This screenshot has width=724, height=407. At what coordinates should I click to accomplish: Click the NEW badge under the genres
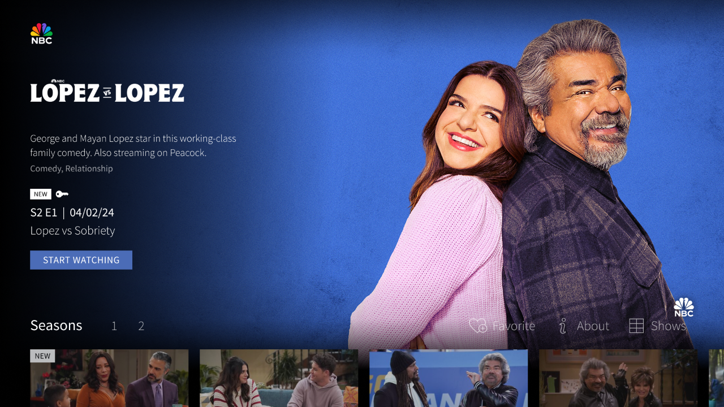(x=40, y=194)
